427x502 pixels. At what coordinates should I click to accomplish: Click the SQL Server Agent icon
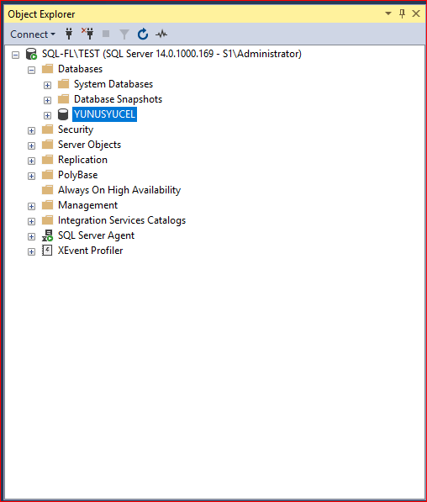tap(47, 235)
